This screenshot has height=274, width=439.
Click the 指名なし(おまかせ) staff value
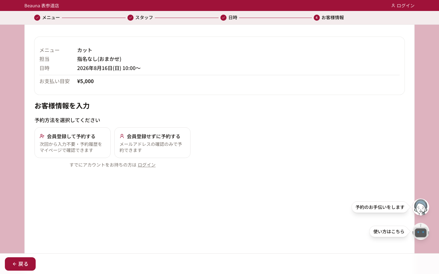point(99,59)
